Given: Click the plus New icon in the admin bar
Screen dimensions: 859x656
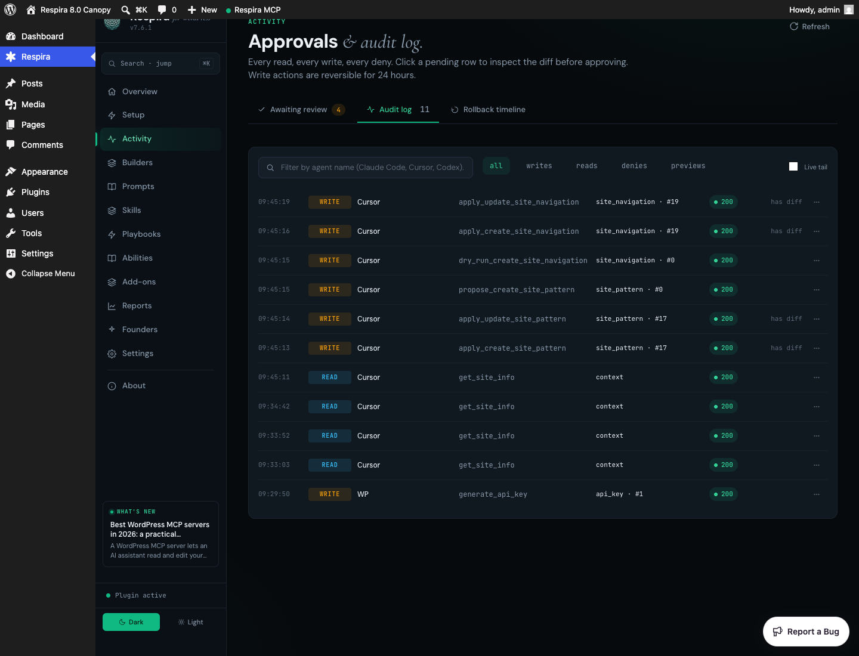Looking at the screenshot, I should pyautogui.click(x=191, y=10).
